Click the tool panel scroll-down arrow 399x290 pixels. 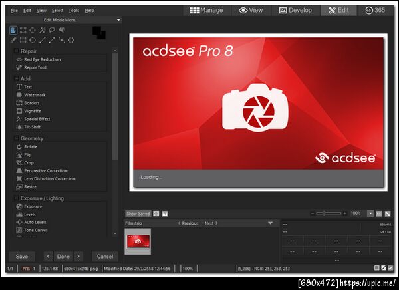115,233
